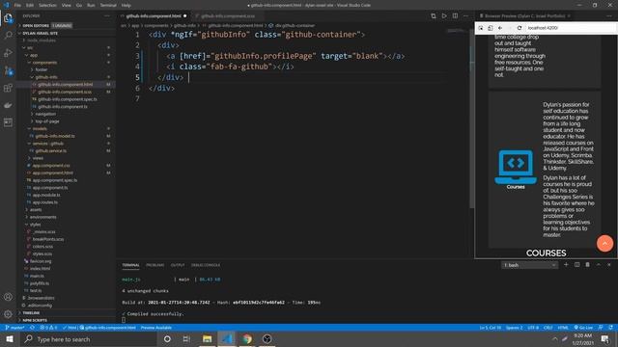Switch to the Problems panel tab
The height and width of the screenshot is (347, 618).
point(154,265)
